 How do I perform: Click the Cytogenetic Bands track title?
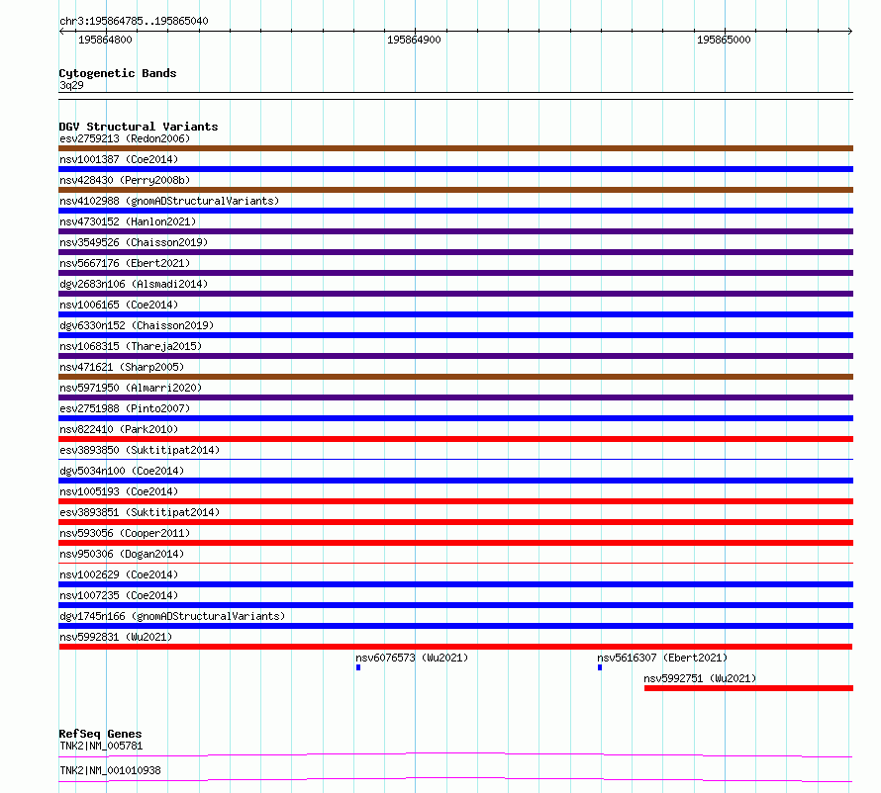pos(118,73)
